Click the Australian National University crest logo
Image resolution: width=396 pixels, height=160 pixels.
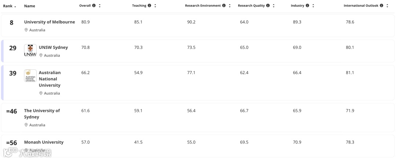(30, 76)
